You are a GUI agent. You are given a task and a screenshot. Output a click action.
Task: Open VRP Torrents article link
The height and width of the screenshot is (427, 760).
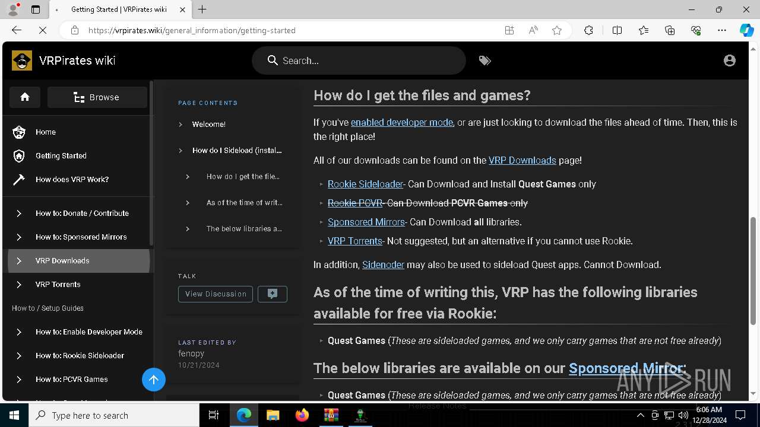pyautogui.click(x=355, y=241)
